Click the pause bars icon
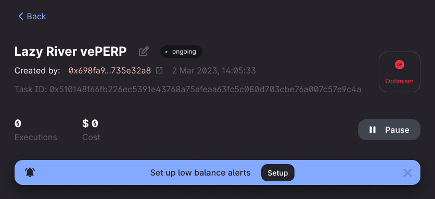435x199 pixels. click(x=373, y=130)
